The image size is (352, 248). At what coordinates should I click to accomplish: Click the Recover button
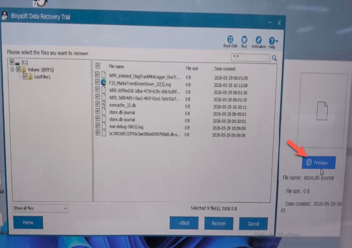click(x=219, y=223)
